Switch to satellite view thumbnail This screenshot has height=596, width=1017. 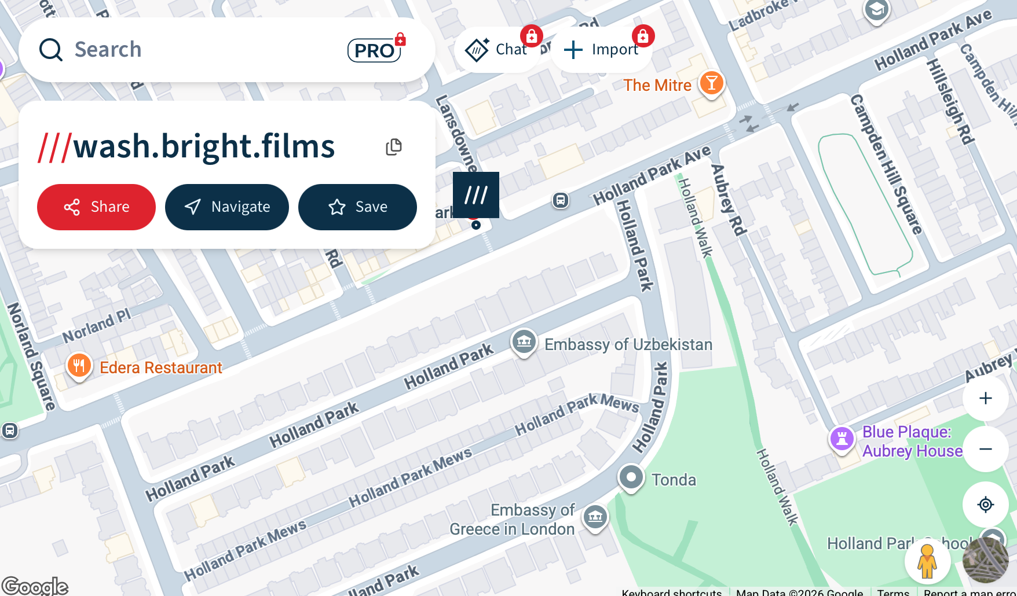[986, 560]
